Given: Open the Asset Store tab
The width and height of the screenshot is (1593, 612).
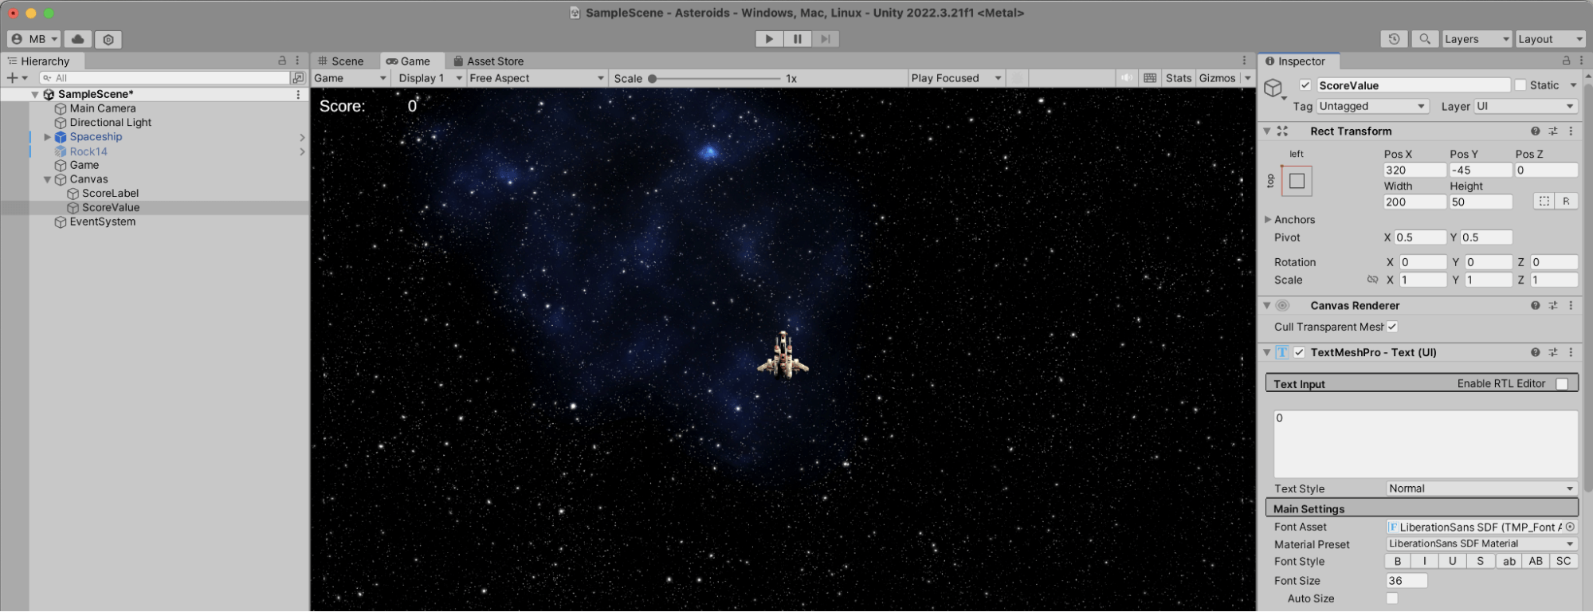Looking at the screenshot, I should click(488, 61).
